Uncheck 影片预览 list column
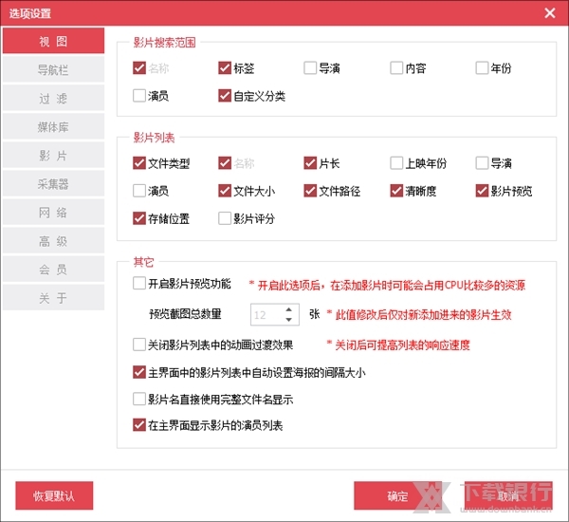 pyautogui.click(x=482, y=191)
